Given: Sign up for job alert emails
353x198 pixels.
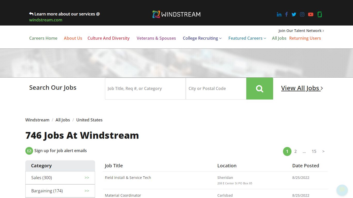Looking at the screenshot, I should [x=60, y=151].
